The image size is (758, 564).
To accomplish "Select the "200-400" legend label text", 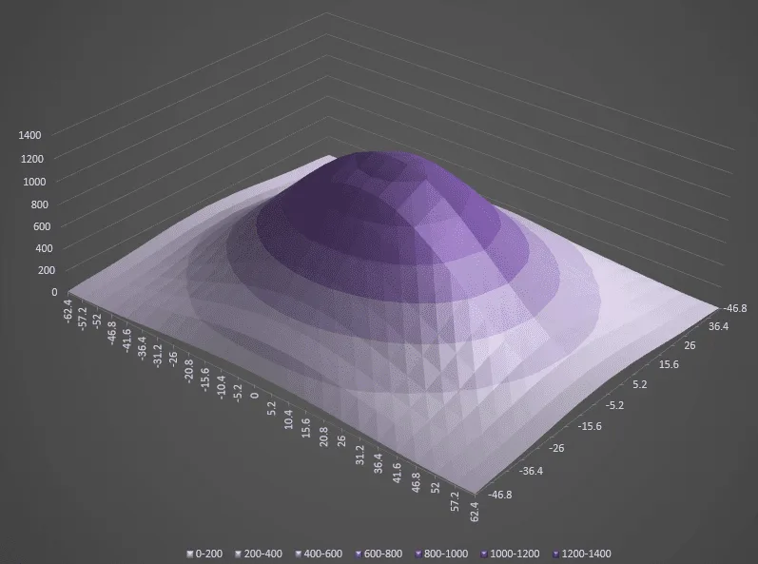I will point(263,554).
